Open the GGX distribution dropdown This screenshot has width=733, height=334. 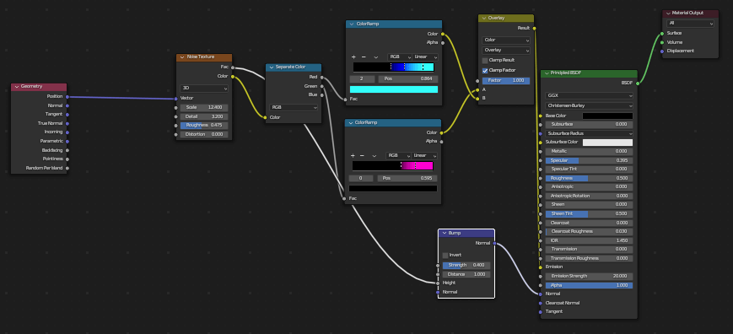tap(589, 95)
